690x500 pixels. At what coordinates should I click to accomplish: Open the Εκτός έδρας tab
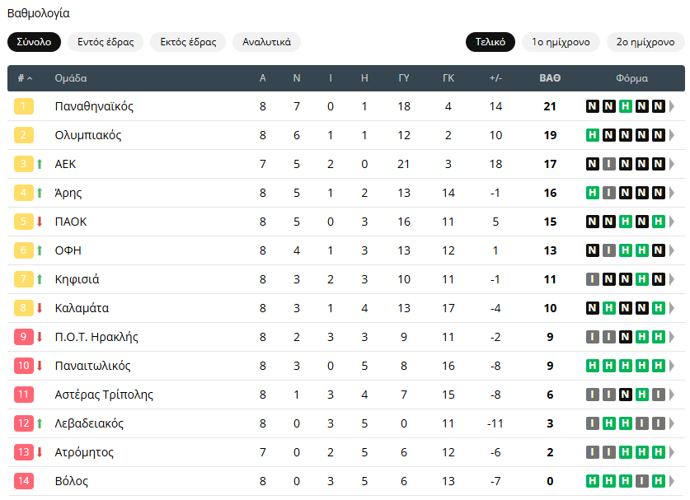pos(188,42)
